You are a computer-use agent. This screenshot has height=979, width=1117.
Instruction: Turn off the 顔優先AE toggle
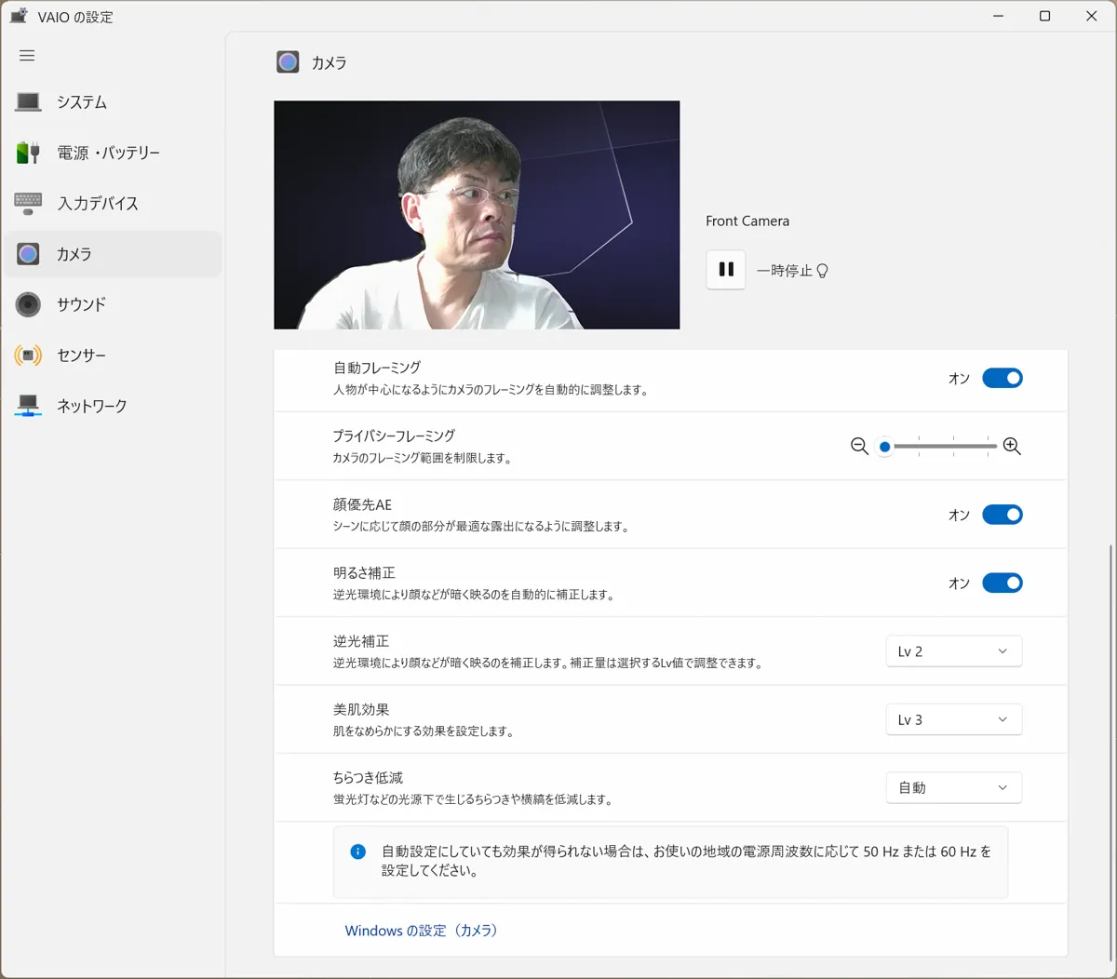(x=1003, y=515)
